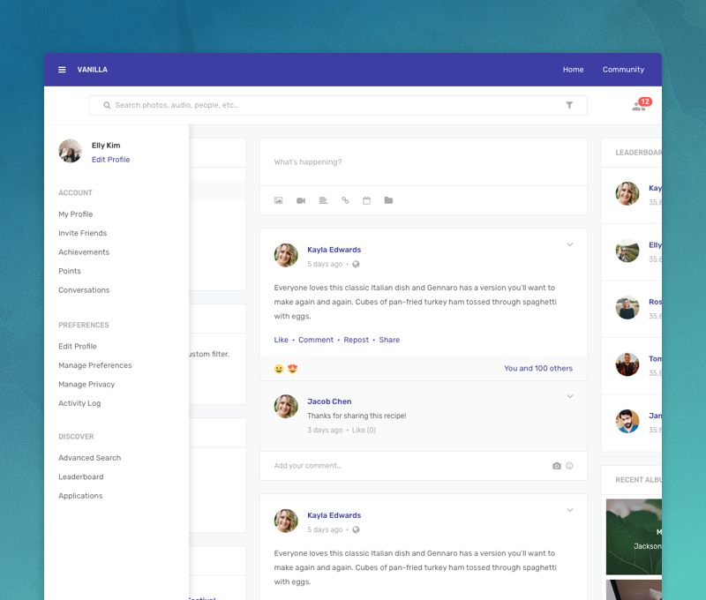Open Kayla Edwards' name on the top post
Image resolution: width=706 pixels, height=600 pixels.
tap(334, 250)
